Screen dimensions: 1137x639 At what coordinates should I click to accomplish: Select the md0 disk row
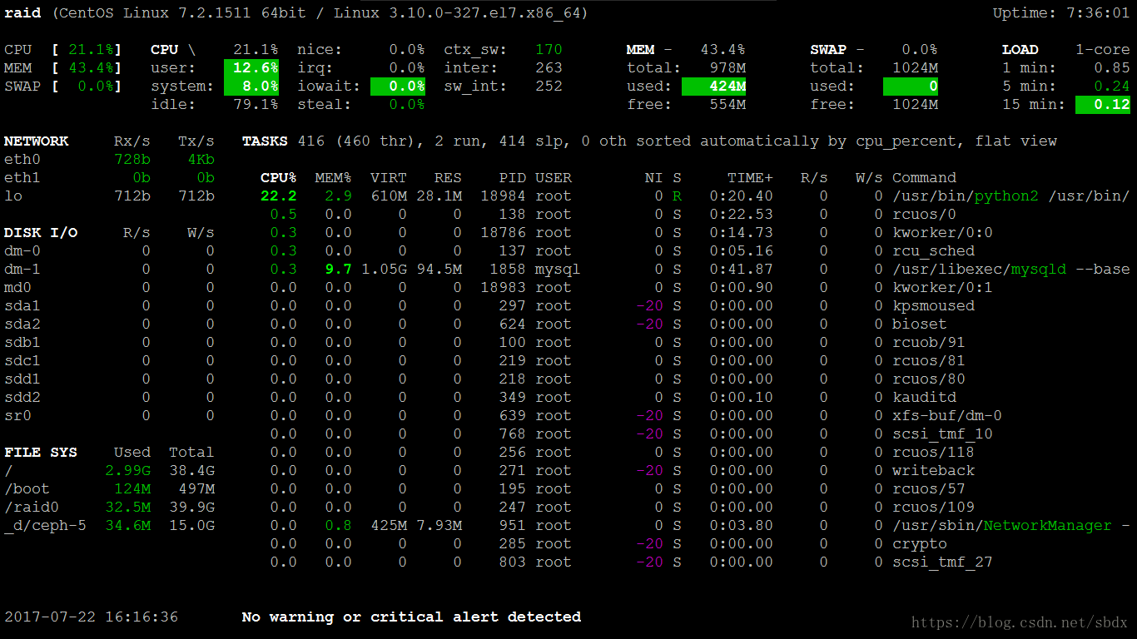(x=110, y=288)
